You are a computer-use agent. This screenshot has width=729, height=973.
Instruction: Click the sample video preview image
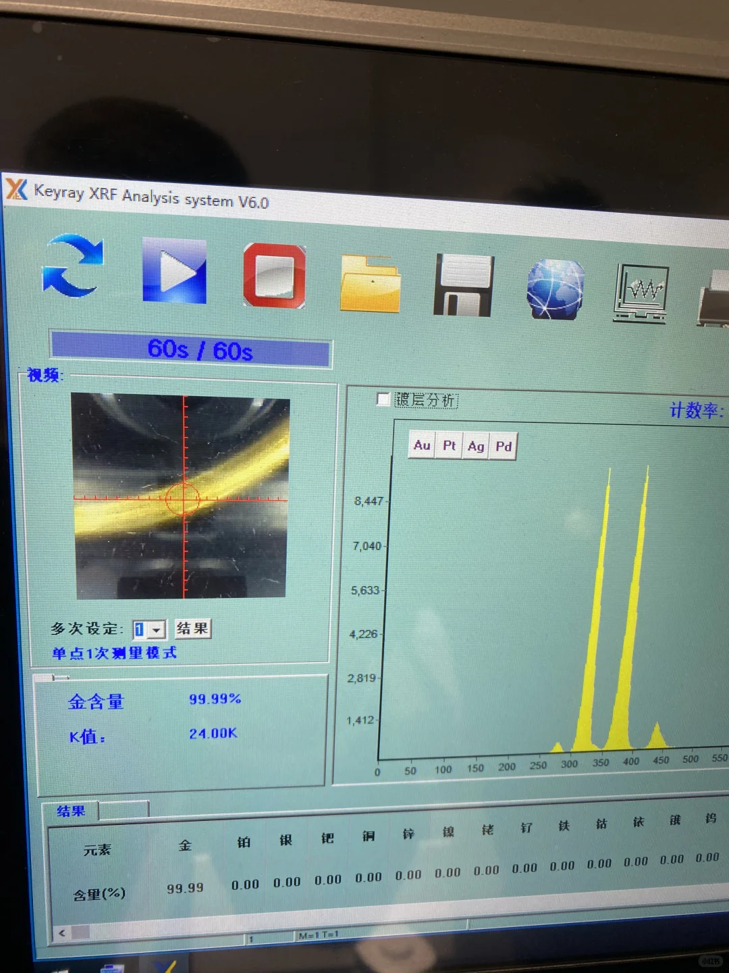pos(181,496)
